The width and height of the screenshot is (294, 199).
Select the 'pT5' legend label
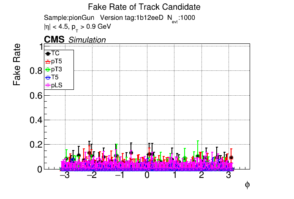pyautogui.click(x=57, y=62)
